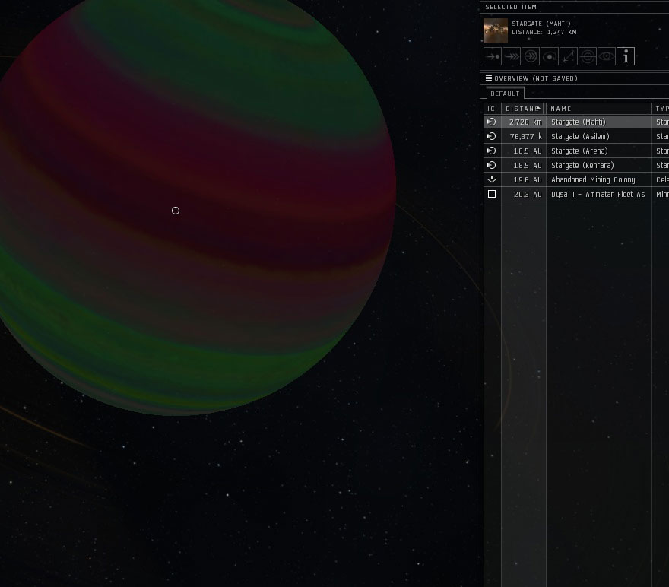
Task: Click the stargate icon beside Stargate (Arena)
Action: 492,151
